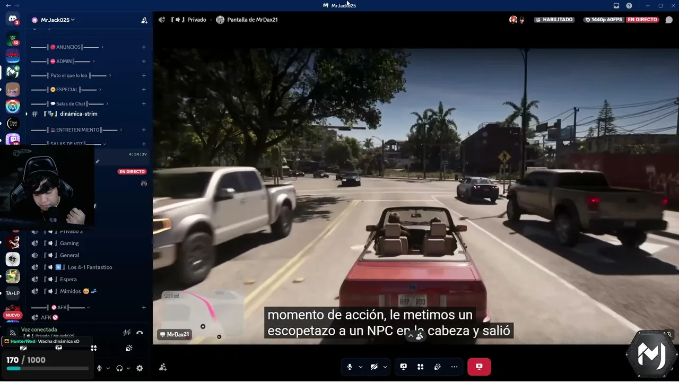Deafen headphones in the user panel
Image resolution: width=679 pixels, height=382 pixels.
click(x=119, y=368)
